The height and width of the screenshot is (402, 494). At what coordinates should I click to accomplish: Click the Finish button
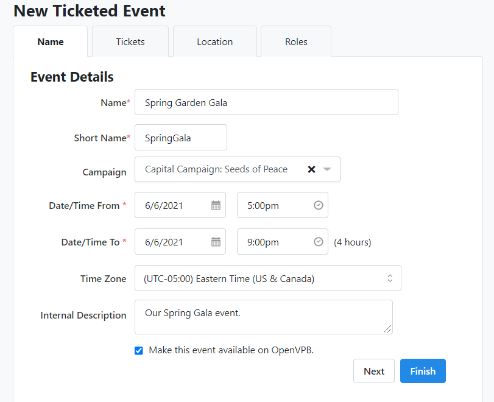(423, 371)
